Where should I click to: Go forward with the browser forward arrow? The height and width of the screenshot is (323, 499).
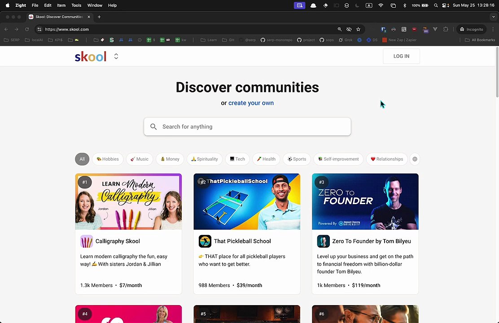17,29
